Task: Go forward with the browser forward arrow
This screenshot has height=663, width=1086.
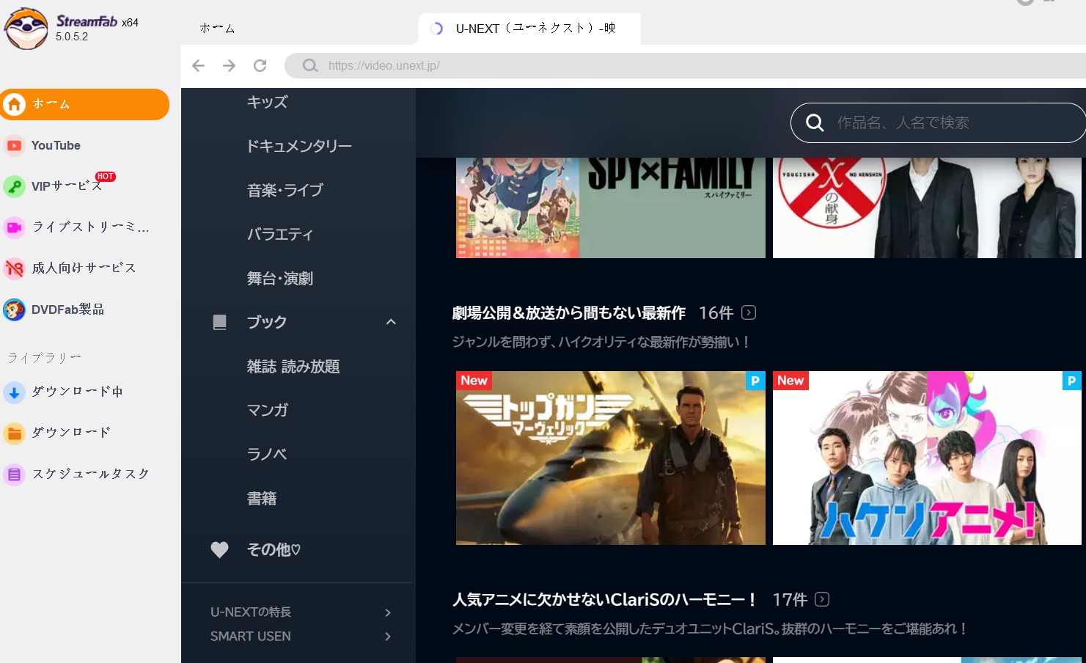Action: coord(229,65)
